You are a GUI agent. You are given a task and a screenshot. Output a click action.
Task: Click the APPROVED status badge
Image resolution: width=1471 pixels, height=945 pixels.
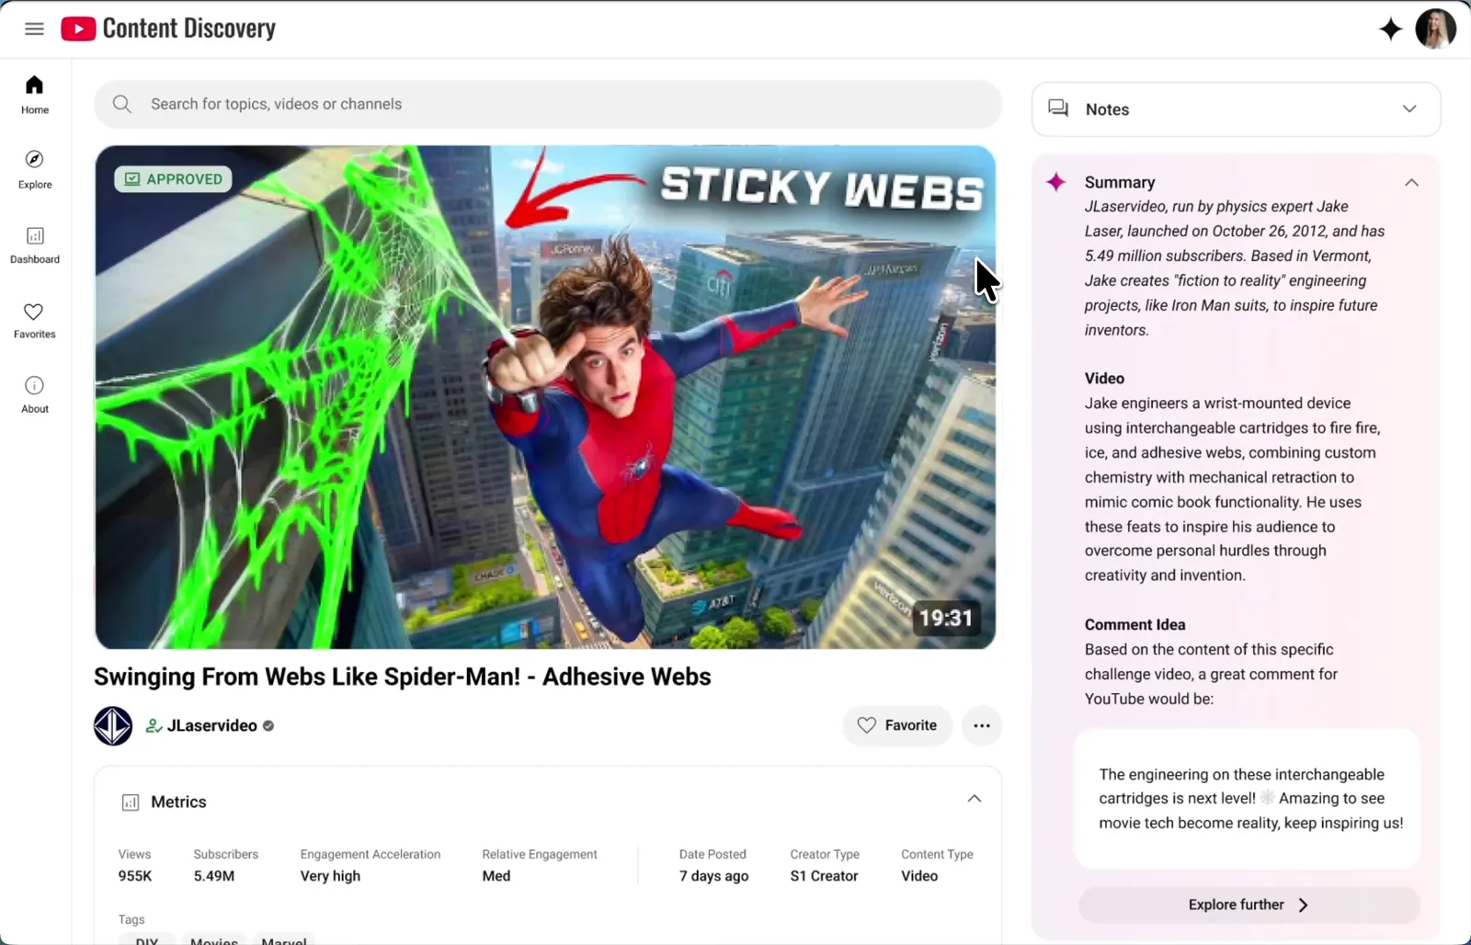(173, 178)
